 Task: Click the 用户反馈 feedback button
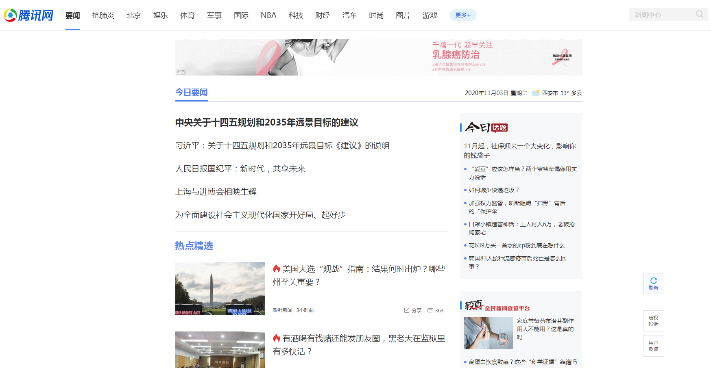[653, 346]
